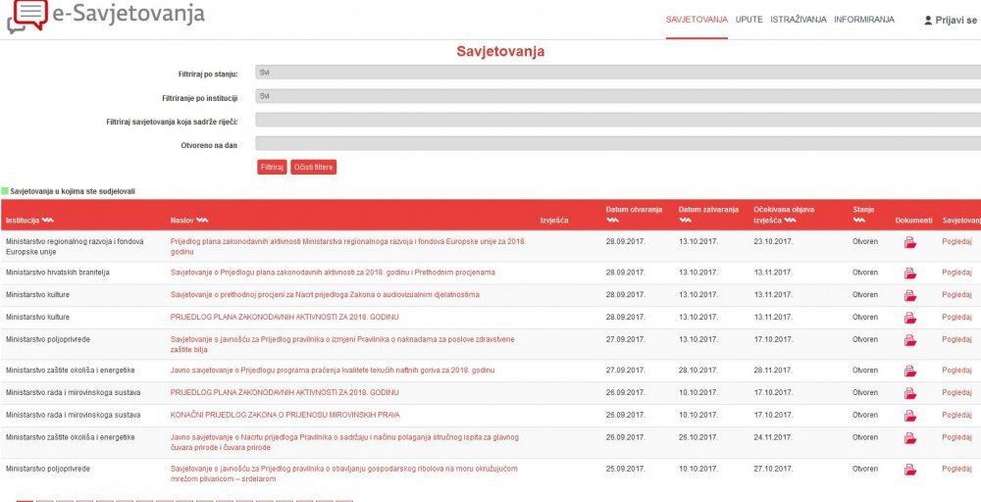The width and height of the screenshot is (981, 502).
Task: Select Otvoren status in hrvatskih branitelja row
Action: coord(864,273)
